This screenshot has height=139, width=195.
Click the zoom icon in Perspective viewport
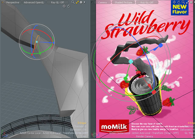click(73, 2)
